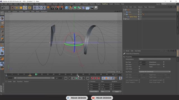Enable the Breakdown Color checkbox
This screenshot has height=100, width=179.
(x=164, y=64)
